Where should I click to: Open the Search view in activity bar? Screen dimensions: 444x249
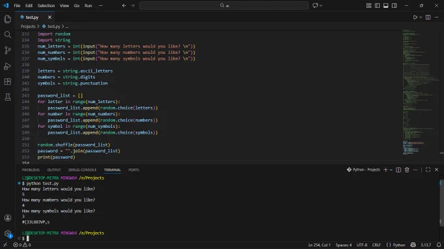click(8, 35)
